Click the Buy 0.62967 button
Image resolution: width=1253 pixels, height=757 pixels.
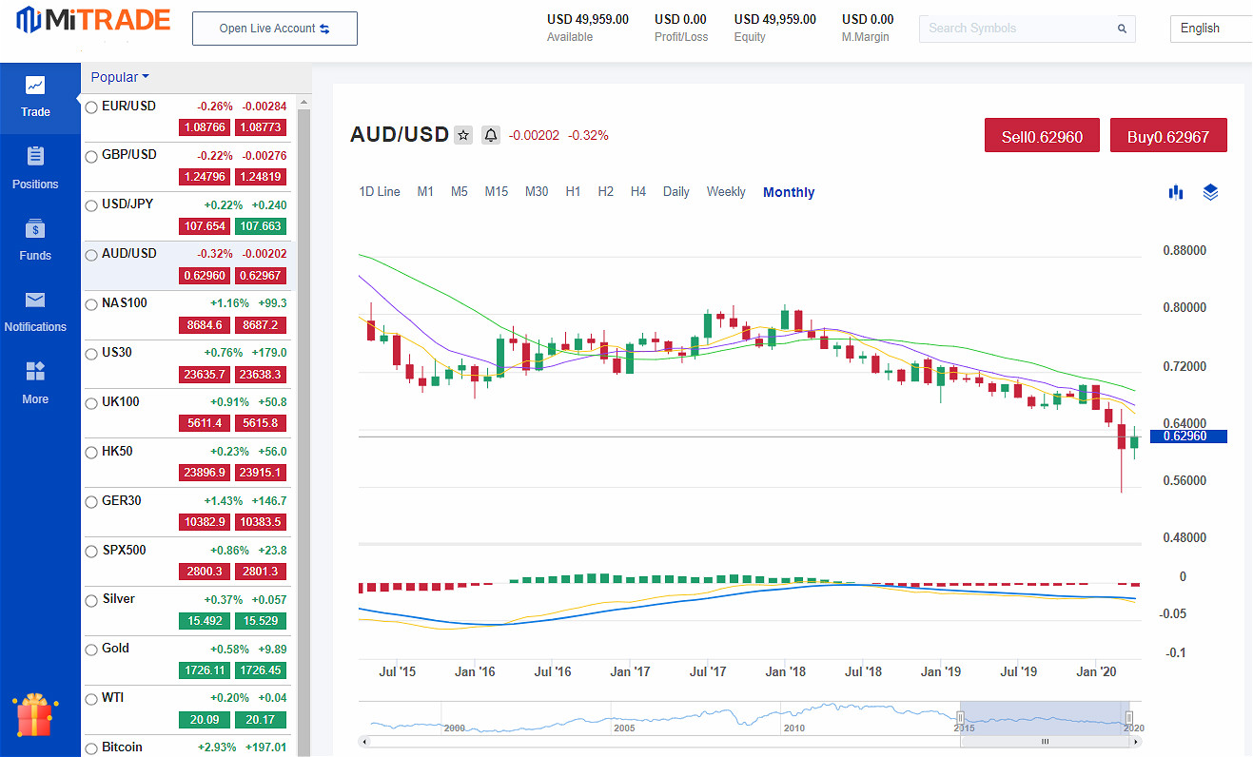(1167, 136)
